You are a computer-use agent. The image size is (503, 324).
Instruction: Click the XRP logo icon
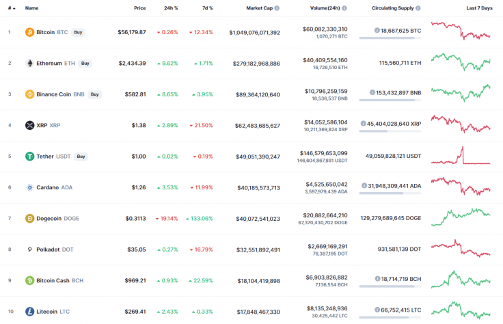click(x=29, y=125)
